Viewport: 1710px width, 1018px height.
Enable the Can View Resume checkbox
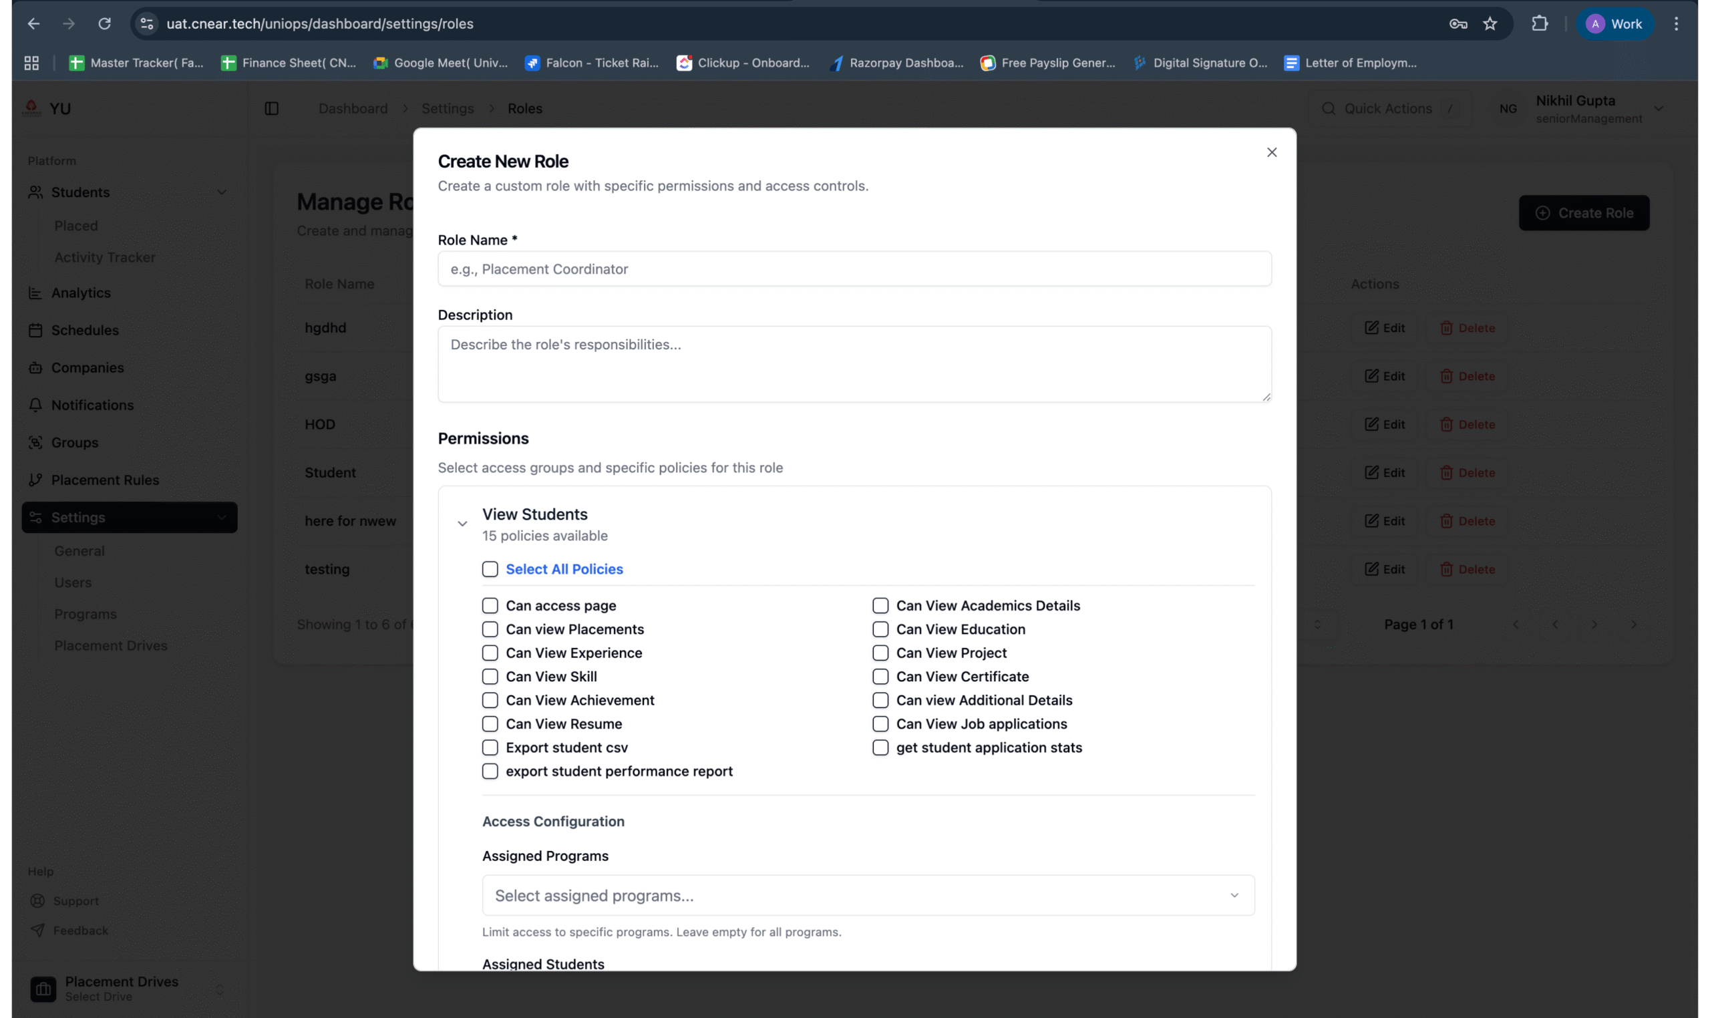(490, 723)
